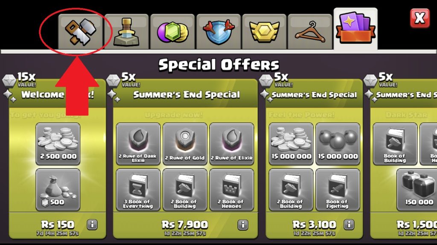Select the 2 Rune of Dark Elixir item

tap(138, 144)
